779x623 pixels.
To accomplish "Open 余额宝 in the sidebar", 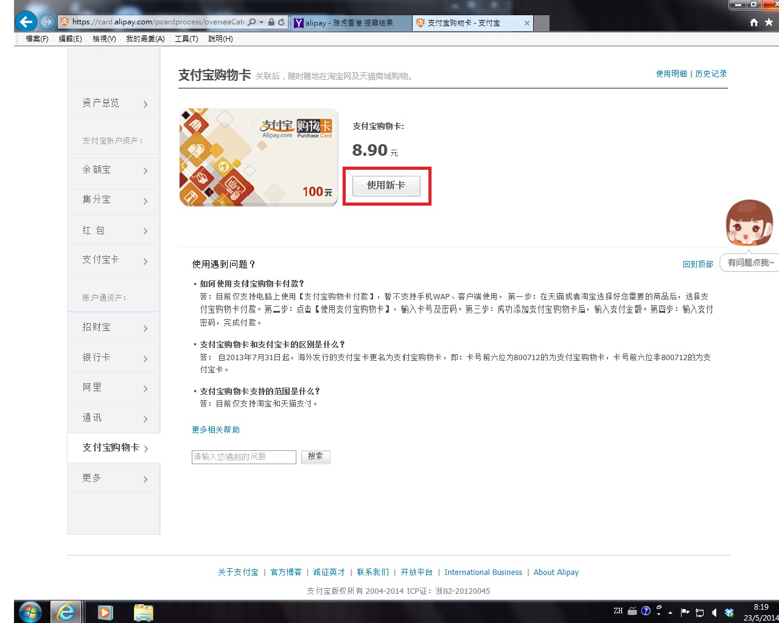I will [x=114, y=170].
